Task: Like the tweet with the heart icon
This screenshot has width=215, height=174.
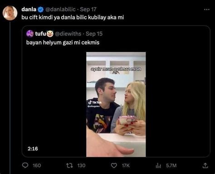Action: click(x=114, y=165)
